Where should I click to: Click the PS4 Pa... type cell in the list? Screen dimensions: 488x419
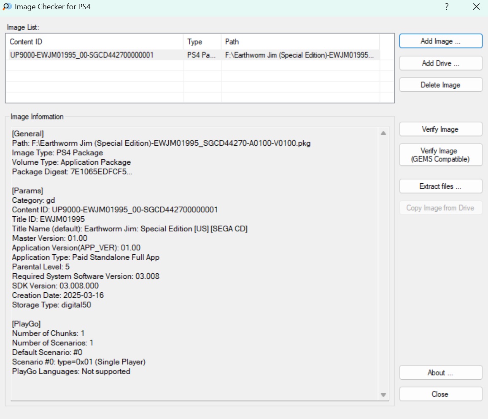pyautogui.click(x=202, y=55)
